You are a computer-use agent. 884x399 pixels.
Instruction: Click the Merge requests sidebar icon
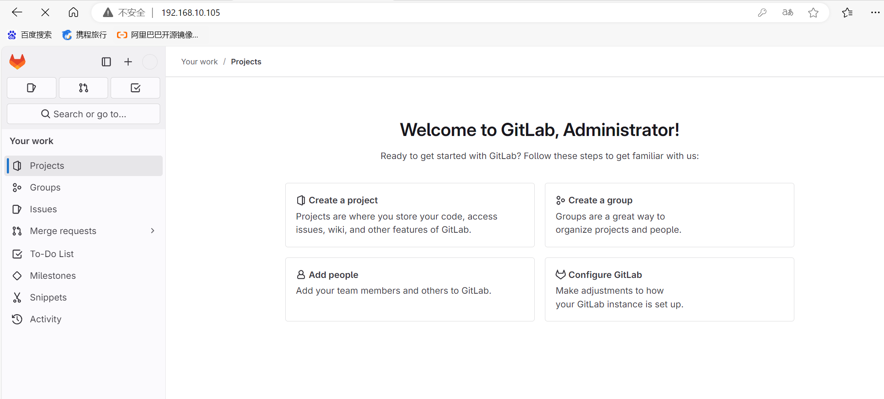coord(17,231)
